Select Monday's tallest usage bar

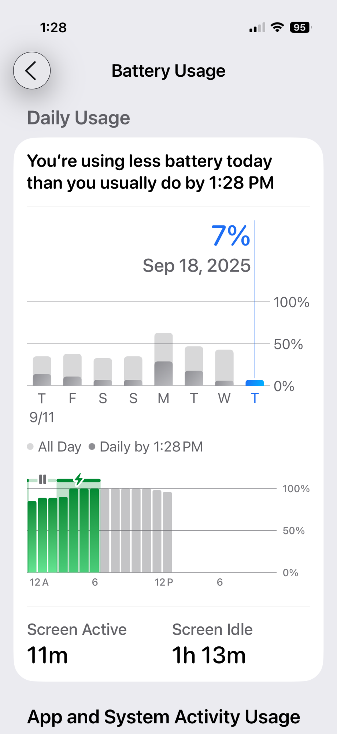pyautogui.click(x=163, y=359)
